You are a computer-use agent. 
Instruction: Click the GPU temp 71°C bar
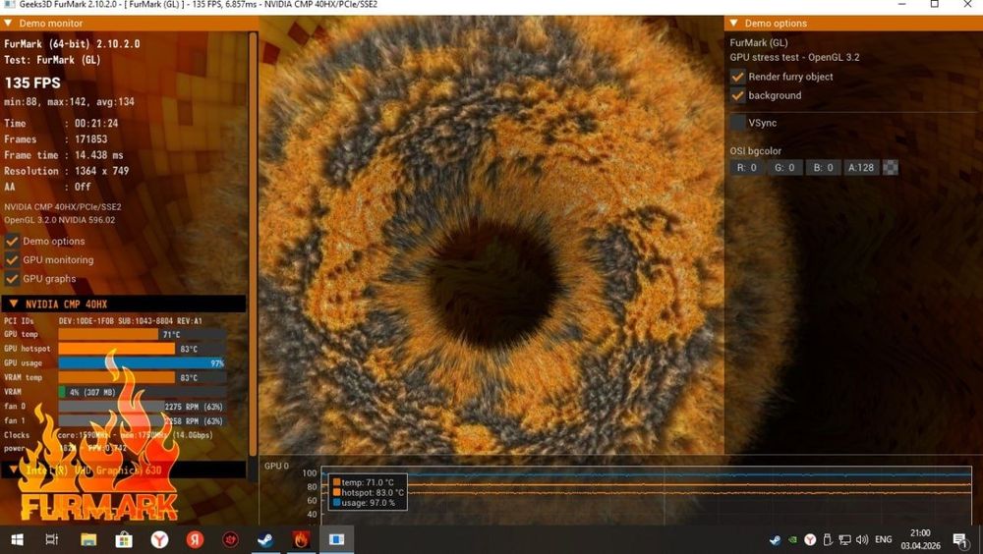(x=143, y=335)
